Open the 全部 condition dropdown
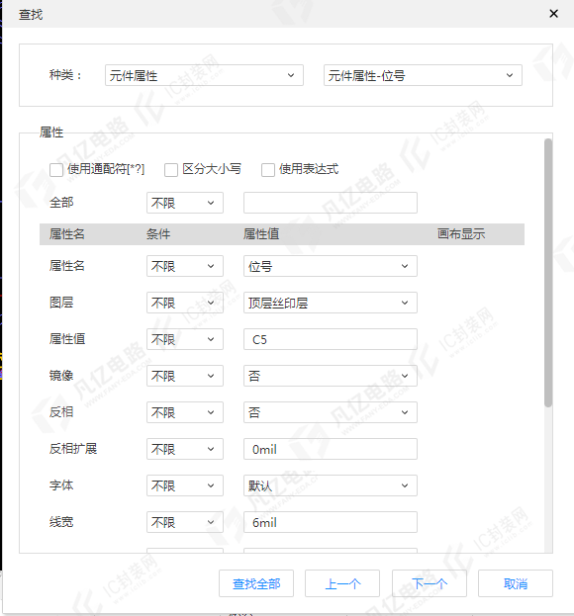574x616 pixels. click(x=185, y=203)
